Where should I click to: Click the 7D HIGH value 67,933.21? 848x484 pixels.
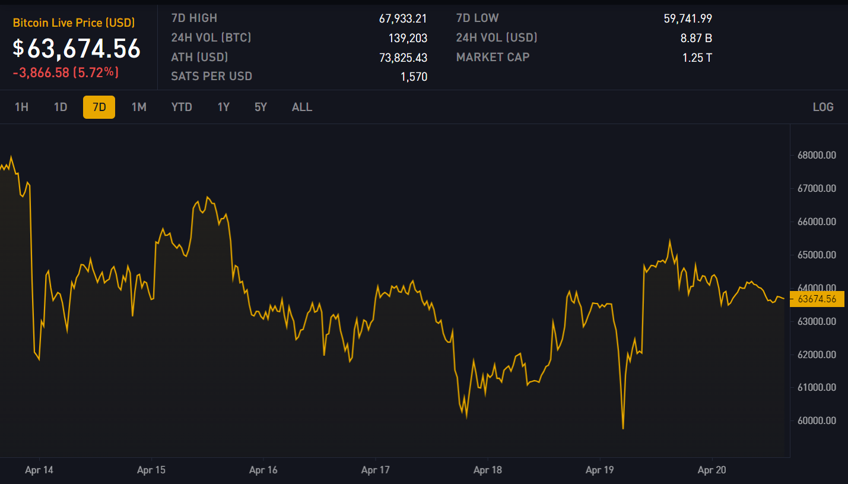tap(403, 18)
